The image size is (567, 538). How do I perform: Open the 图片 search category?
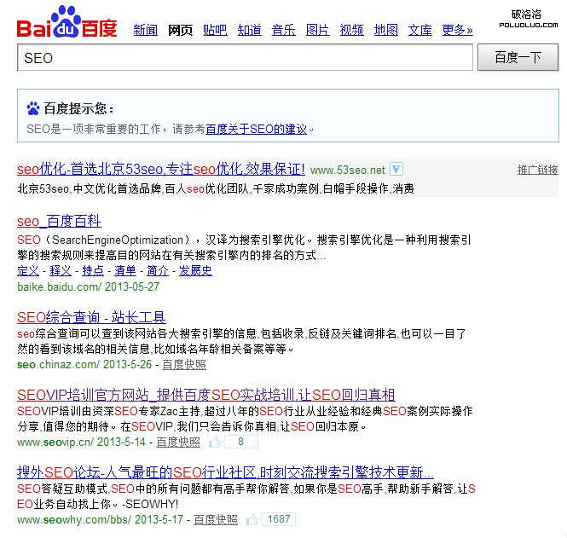point(317,30)
